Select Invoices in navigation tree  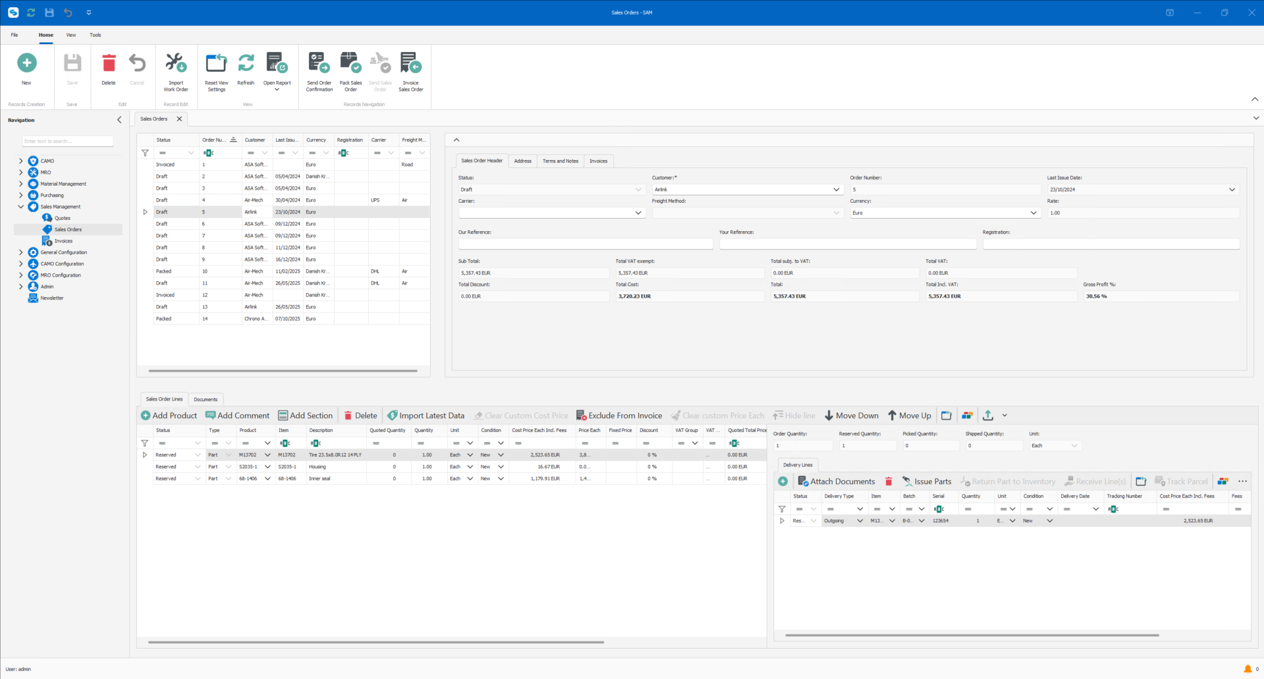64,241
